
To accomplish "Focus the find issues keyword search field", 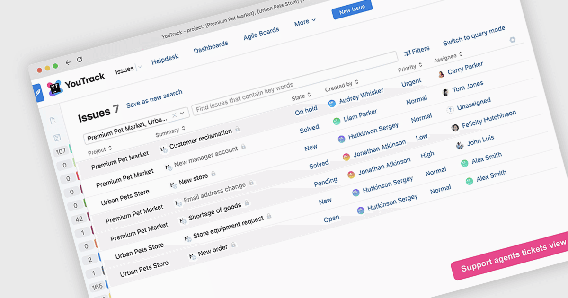I will (294, 83).
